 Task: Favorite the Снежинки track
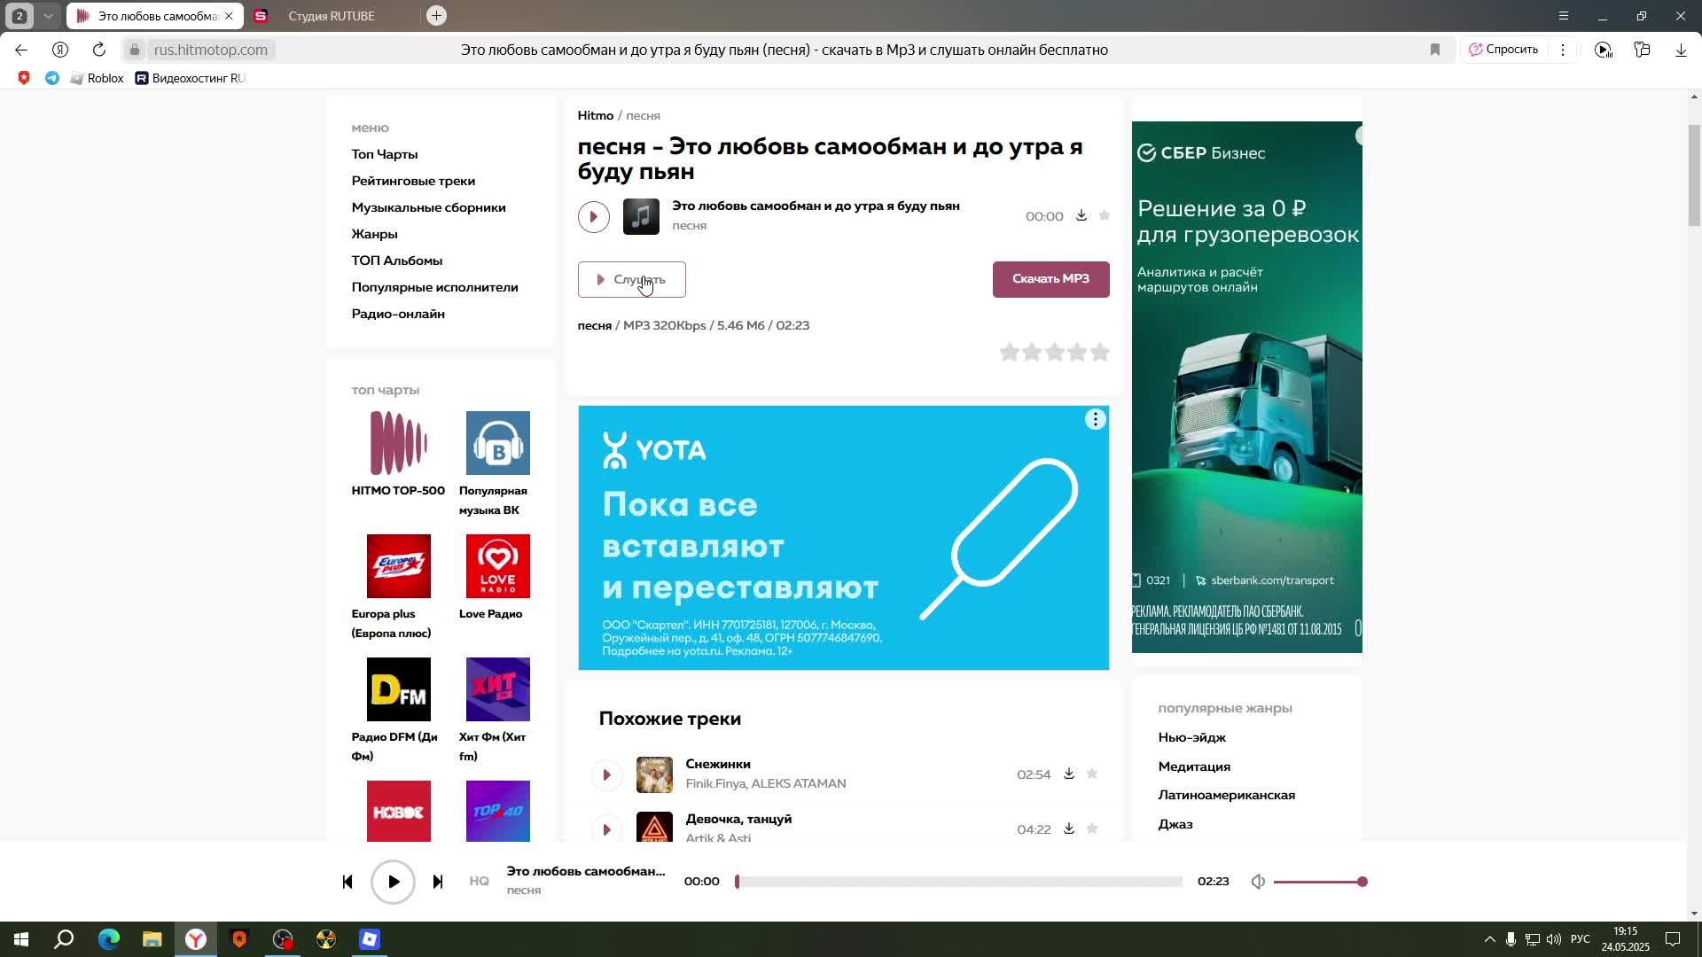[1092, 774]
